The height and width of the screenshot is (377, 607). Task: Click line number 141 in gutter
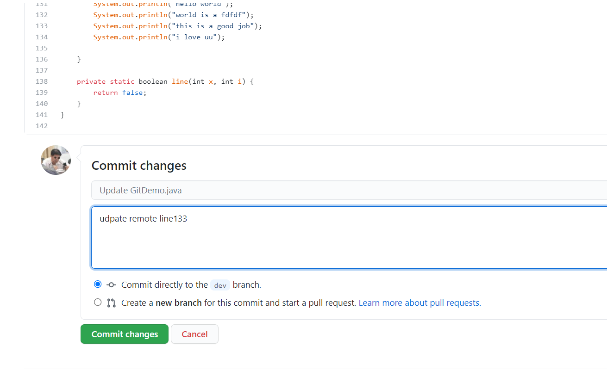pyautogui.click(x=42, y=115)
